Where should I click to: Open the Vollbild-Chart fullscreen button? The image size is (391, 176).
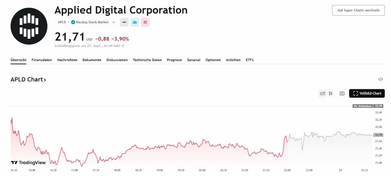coord(367,93)
